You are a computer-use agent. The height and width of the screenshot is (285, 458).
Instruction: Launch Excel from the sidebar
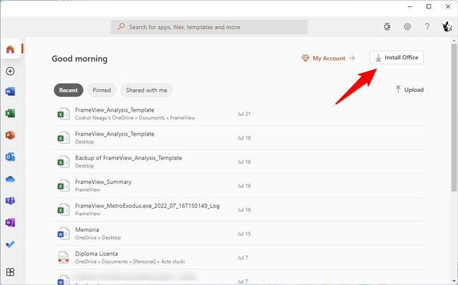click(x=10, y=113)
